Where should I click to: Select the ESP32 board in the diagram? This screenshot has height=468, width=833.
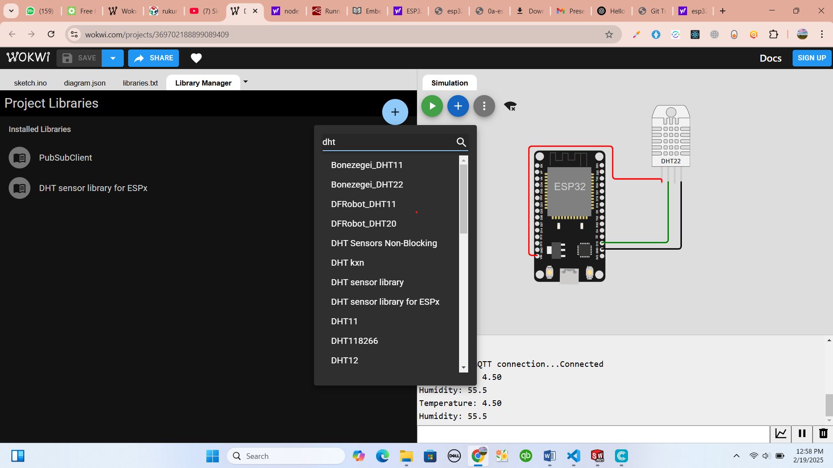[569, 216]
